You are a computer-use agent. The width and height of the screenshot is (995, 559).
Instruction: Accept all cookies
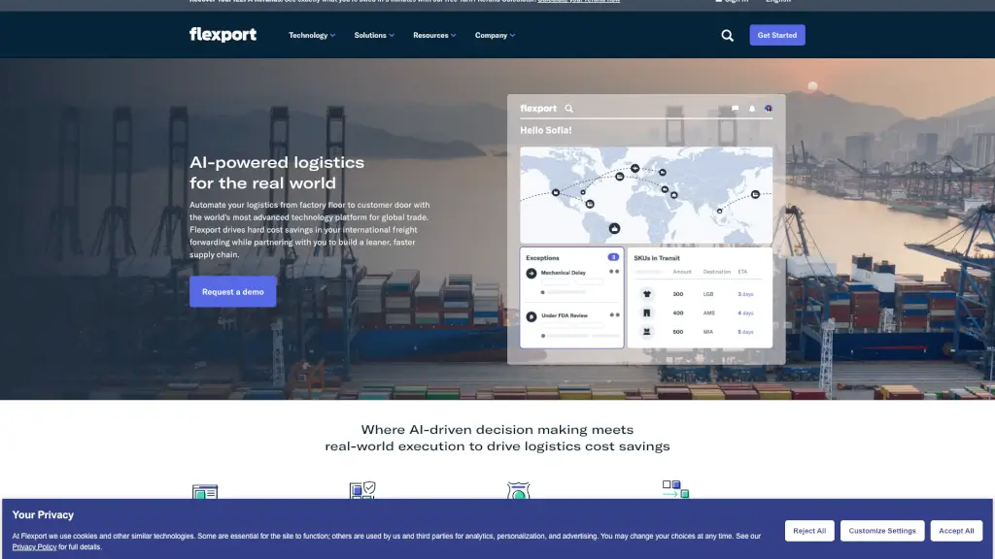[956, 531]
